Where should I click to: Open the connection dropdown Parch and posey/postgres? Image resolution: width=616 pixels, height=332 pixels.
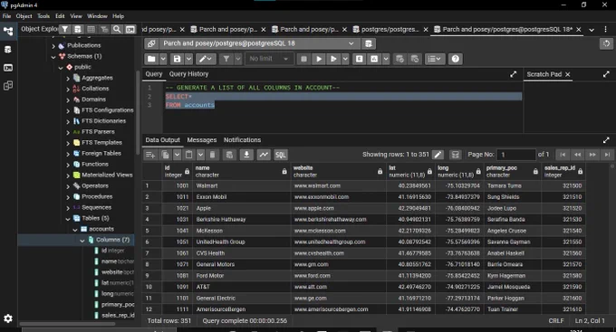(258, 43)
